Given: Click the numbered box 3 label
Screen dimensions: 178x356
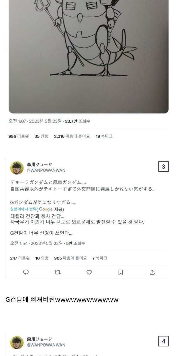Looking at the screenshot, I should pos(164,167).
